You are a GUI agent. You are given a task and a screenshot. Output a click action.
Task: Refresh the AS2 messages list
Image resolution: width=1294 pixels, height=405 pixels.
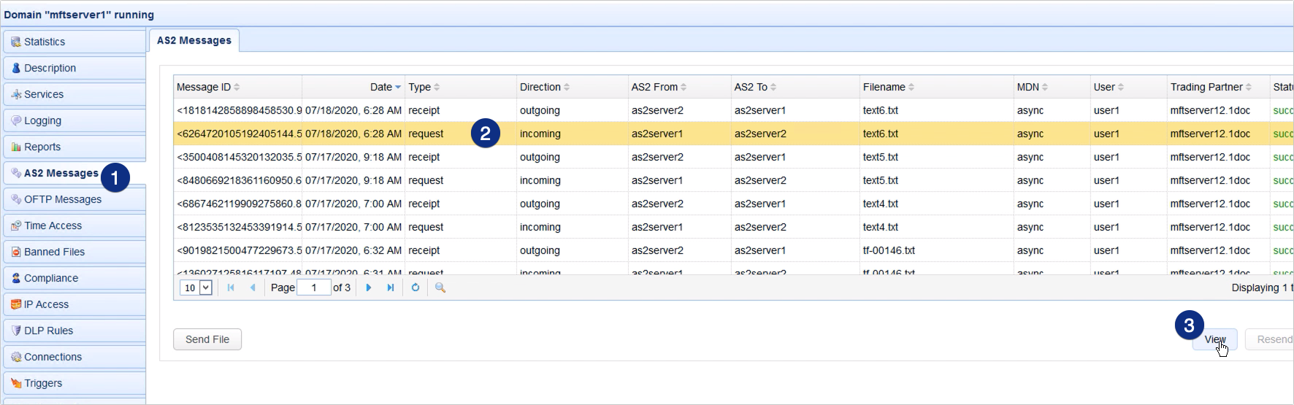click(x=416, y=288)
